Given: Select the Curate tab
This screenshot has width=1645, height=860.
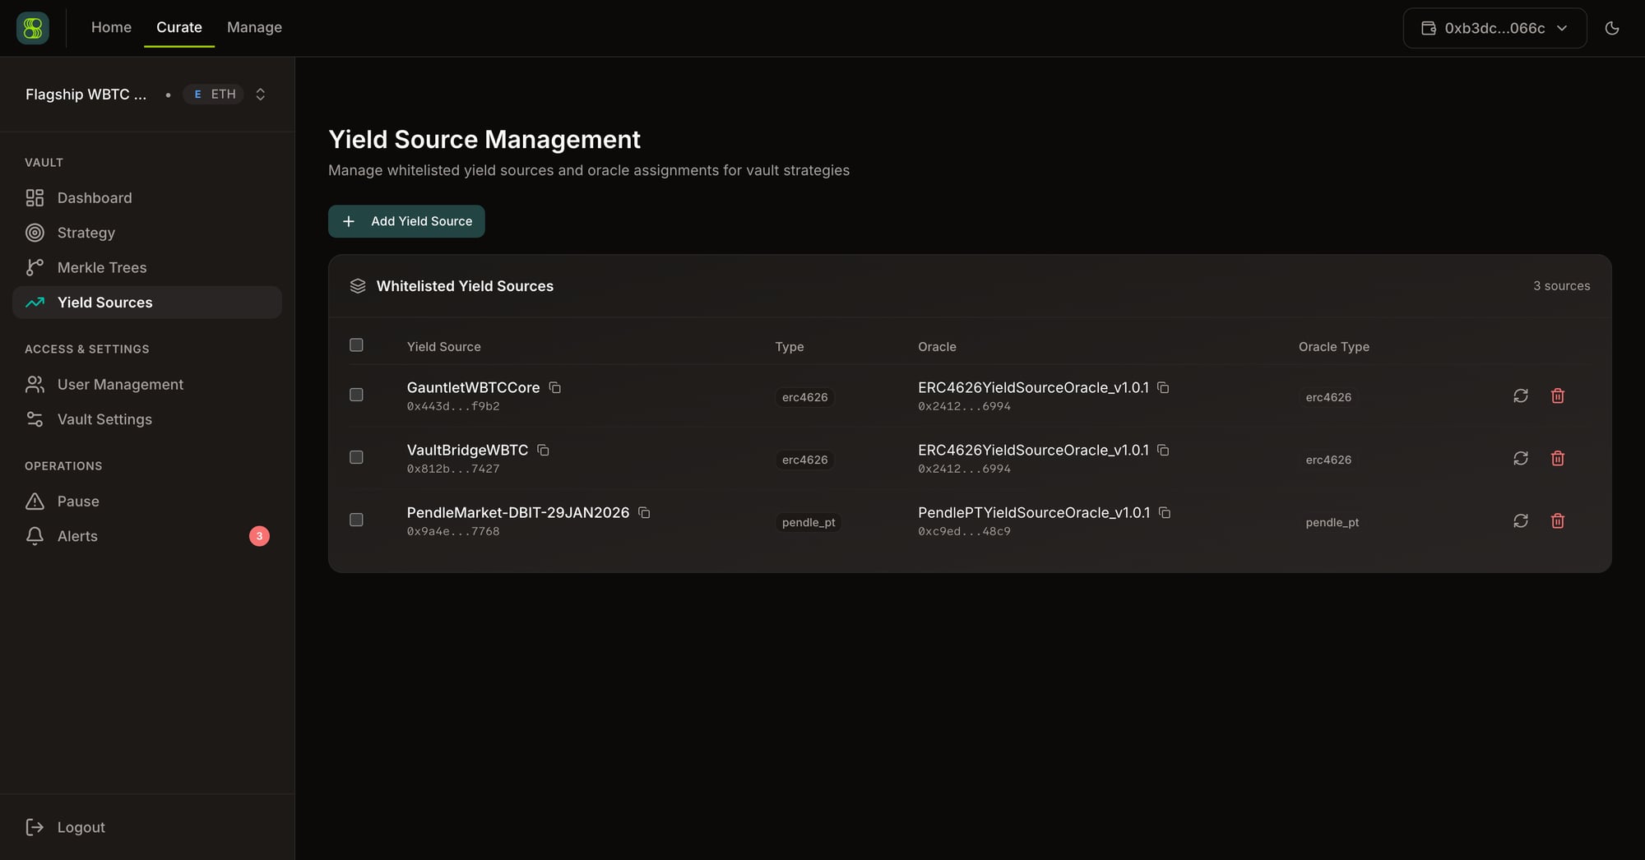Looking at the screenshot, I should point(179,27).
